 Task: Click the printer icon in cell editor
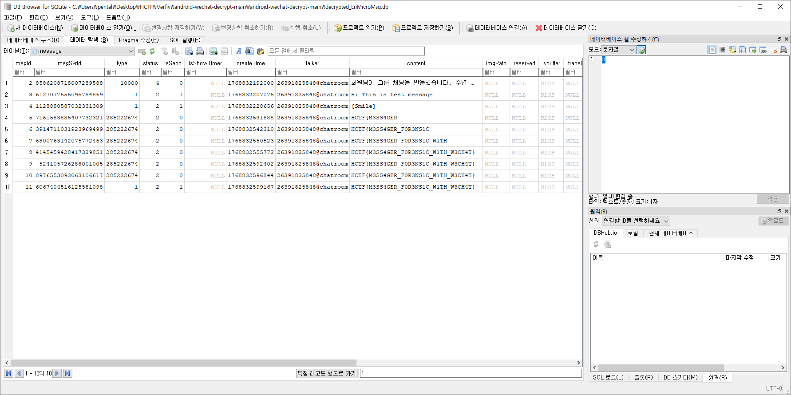coord(783,50)
